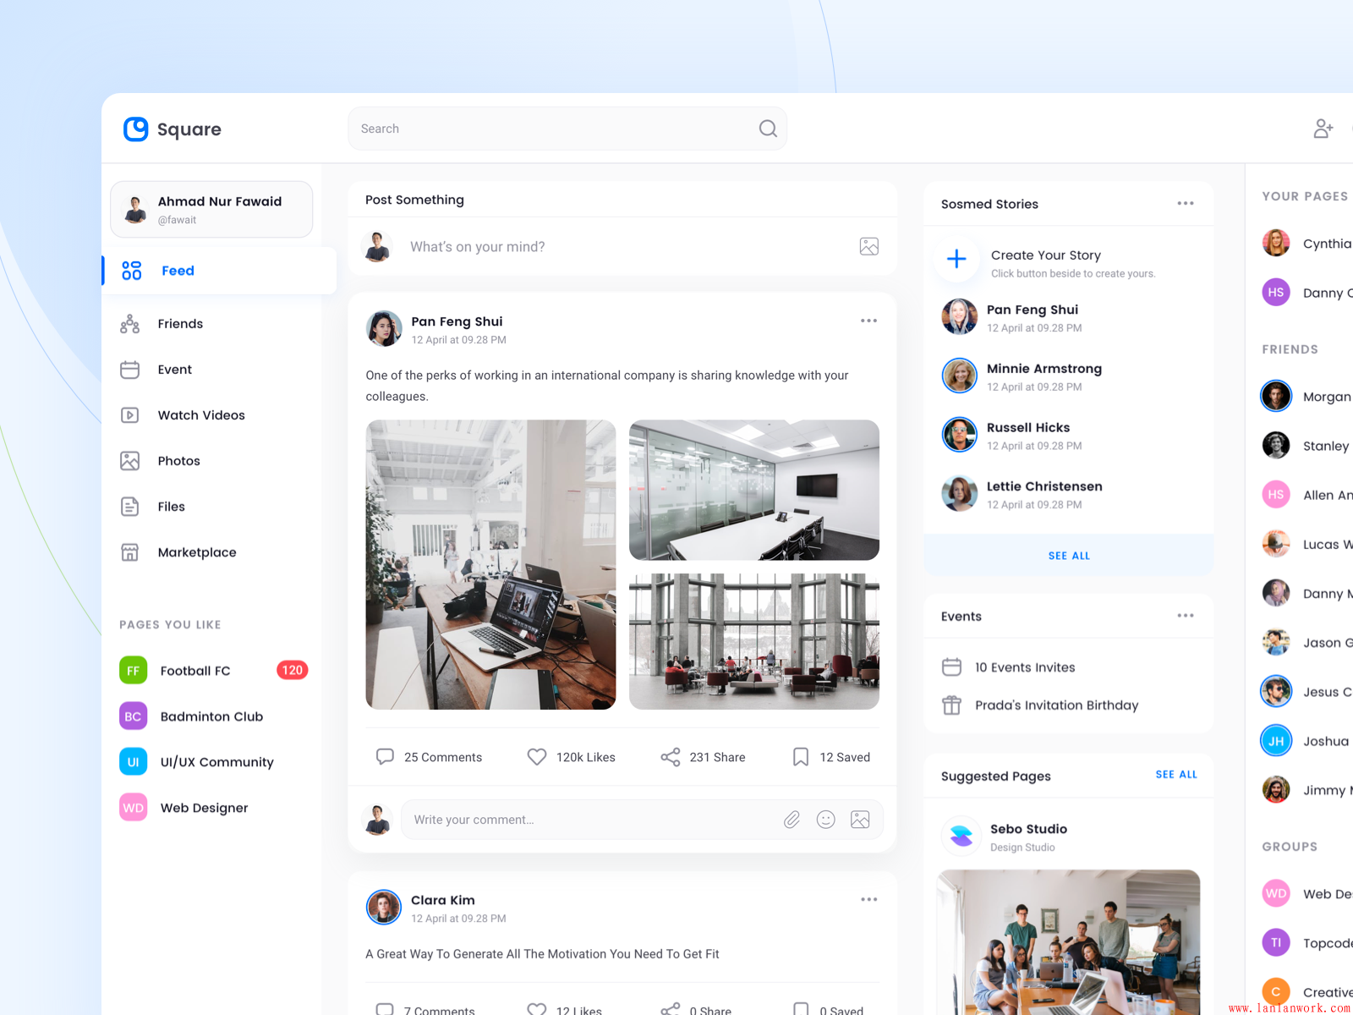Save Pan Feng Shui's post with bookmark
The height and width of the screenshot is (1015, 1353).
click(x=800, y=757)
